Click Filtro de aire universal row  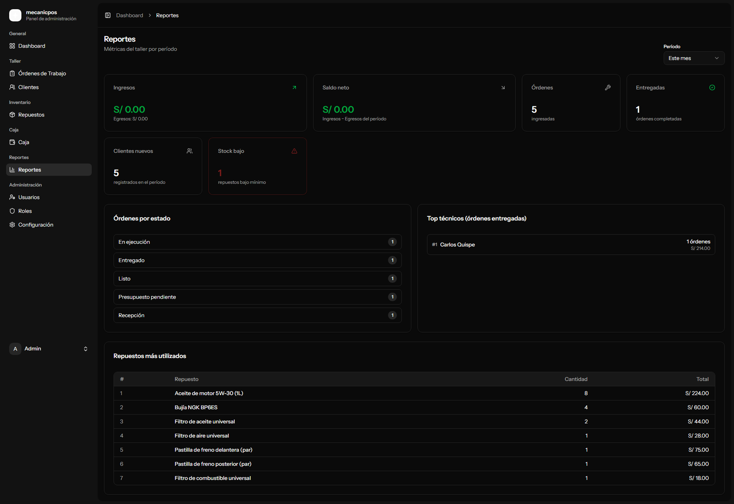pyautogui.click(x=414, y=436)
